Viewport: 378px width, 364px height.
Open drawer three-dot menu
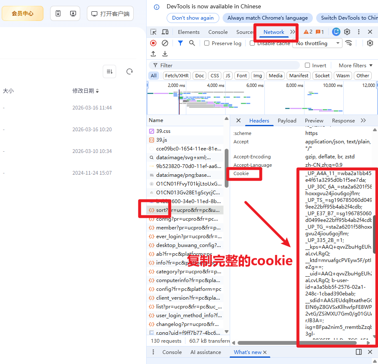[153, 352]
